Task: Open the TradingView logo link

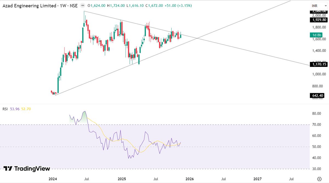Action: (27, 168)
